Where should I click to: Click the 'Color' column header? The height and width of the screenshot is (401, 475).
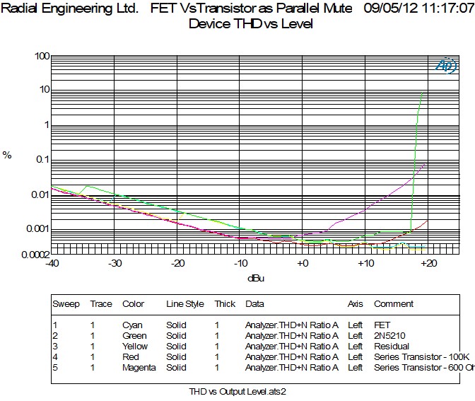[134, 304]
